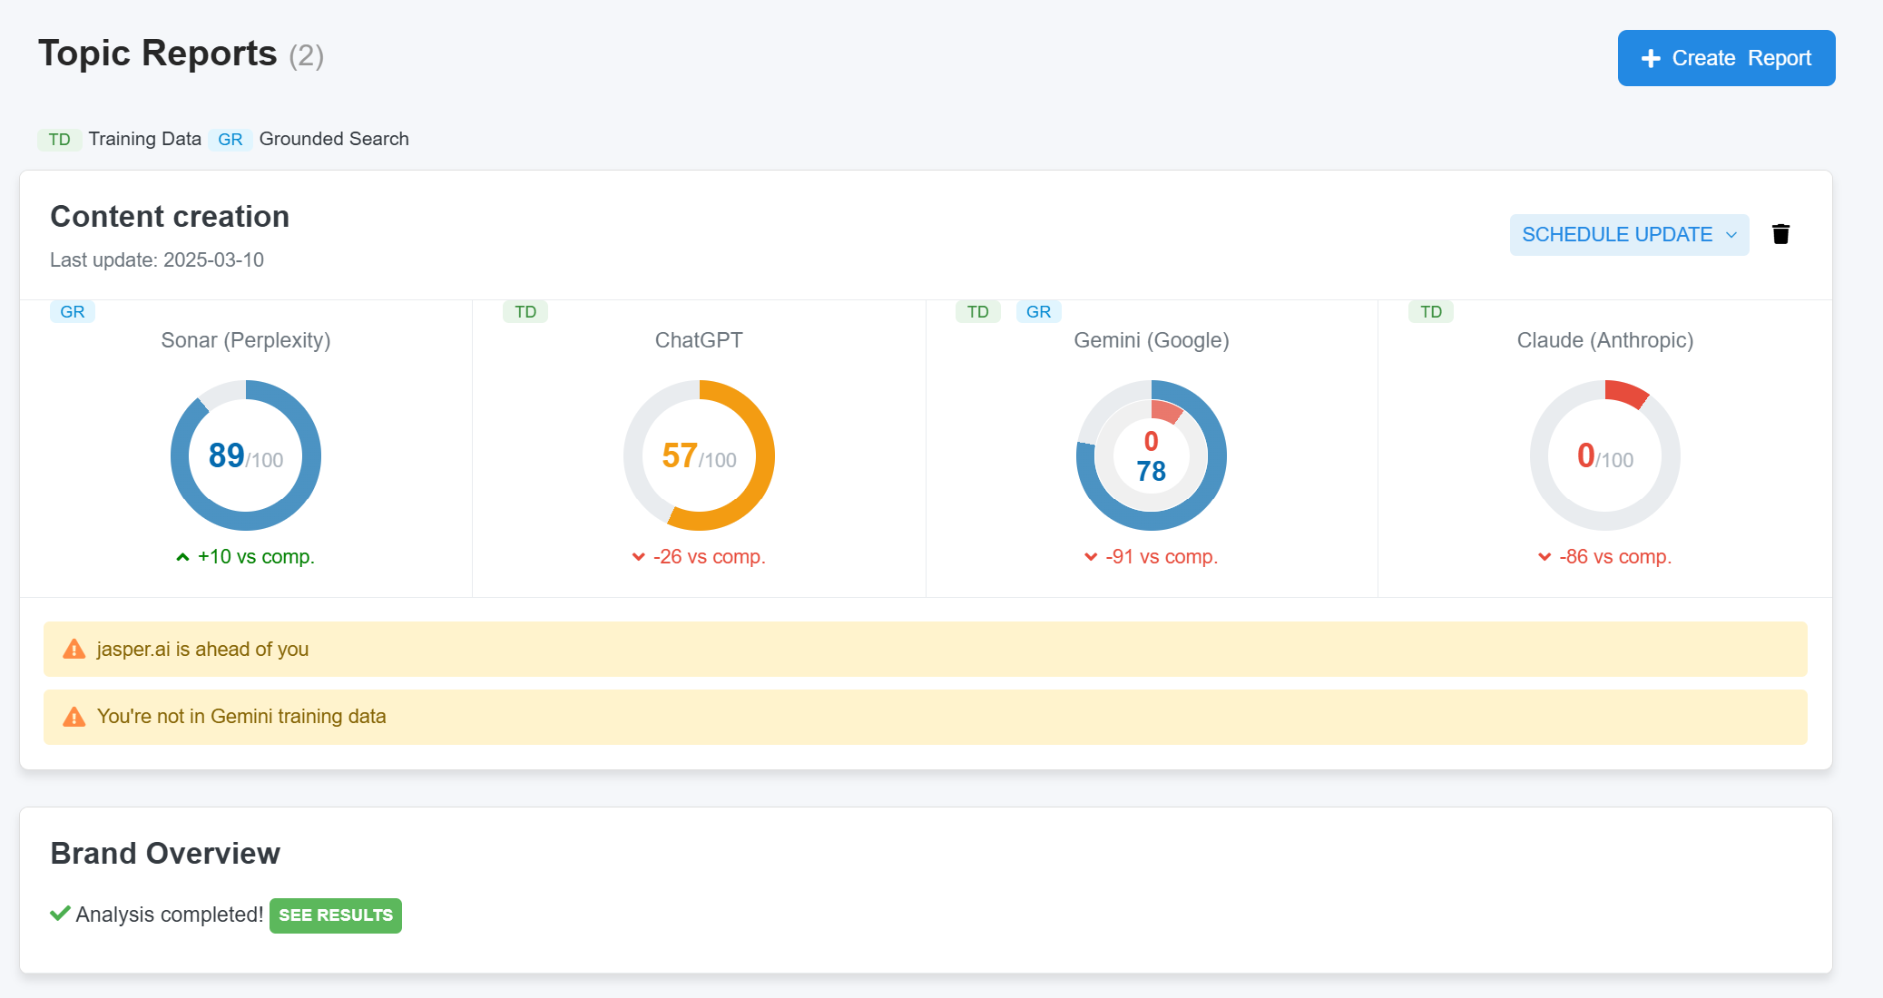The image size is (1883, 998).
Task: Click the TD legend badge beside Training Data
Action: (x=59, y=139)
